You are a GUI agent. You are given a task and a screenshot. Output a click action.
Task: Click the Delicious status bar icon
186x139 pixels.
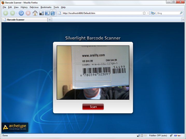coord(138,136)
